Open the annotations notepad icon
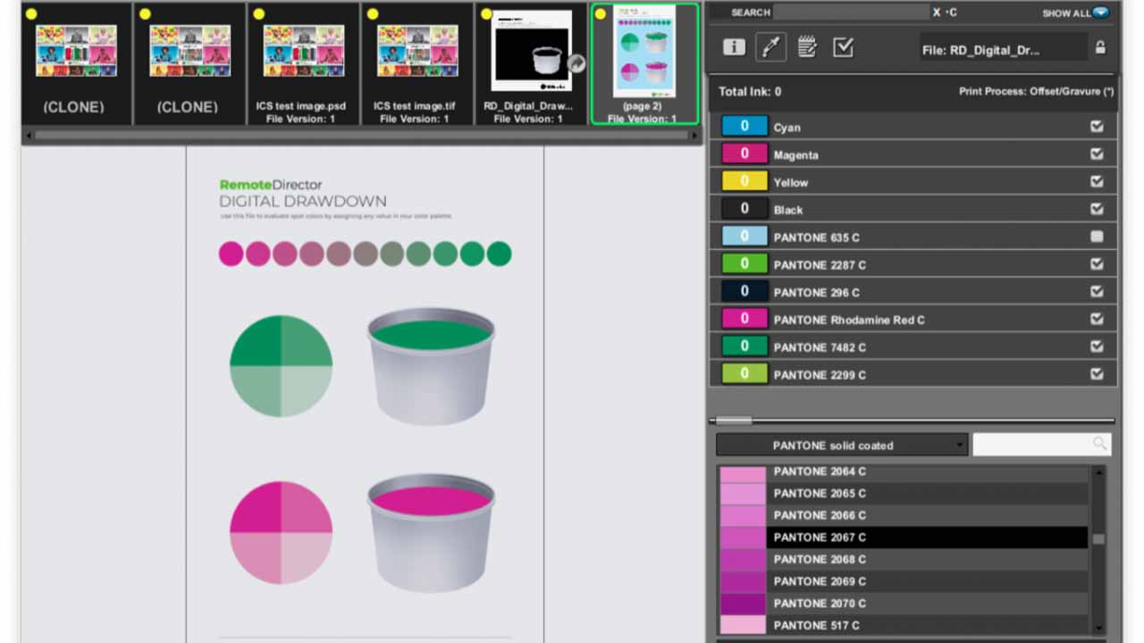This screenshot has width=1144, height=643. (806, 46)
